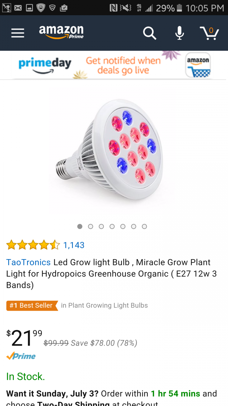Tap the Amazon Prime logo
This screenshot has width=228, height=406.
click(61, 32)
